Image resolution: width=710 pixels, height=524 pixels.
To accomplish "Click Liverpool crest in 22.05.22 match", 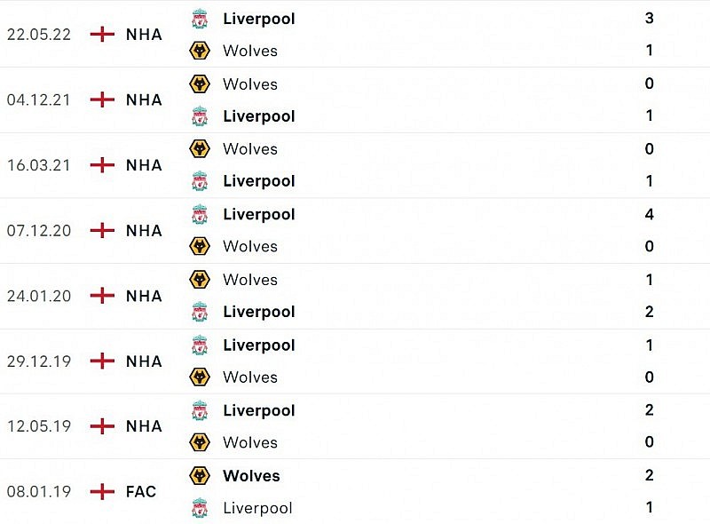I will click(x=200, y=19).
